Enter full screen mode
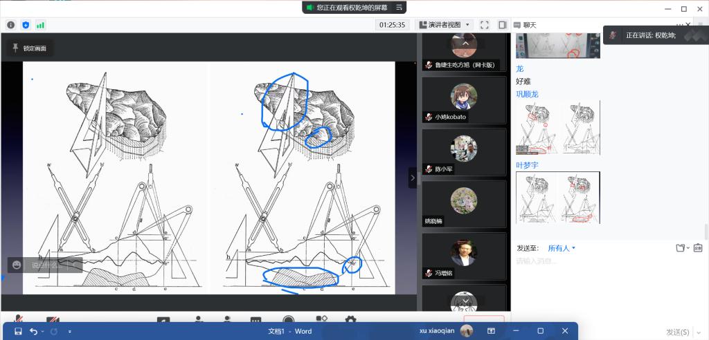The image size is (709, 340). 485,25
